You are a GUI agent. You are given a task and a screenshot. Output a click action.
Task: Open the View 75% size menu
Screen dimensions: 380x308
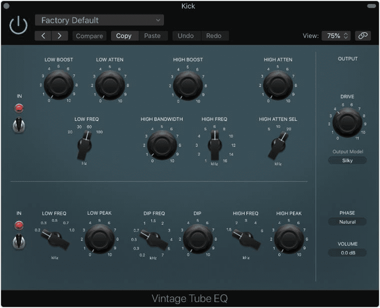(336, 36)
